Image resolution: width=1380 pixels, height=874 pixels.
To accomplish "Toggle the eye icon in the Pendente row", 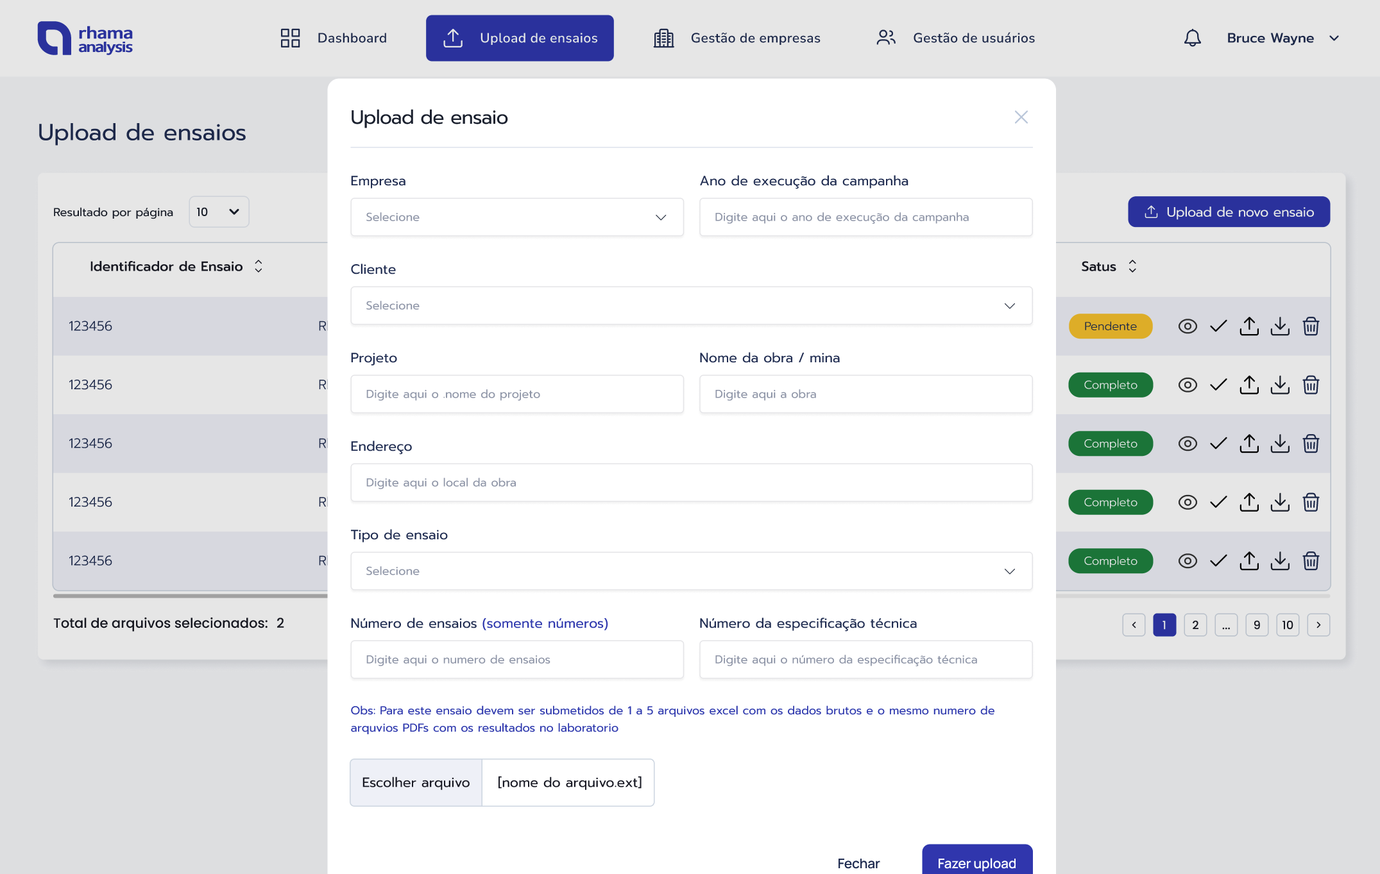I will [x=1188, y=326].
